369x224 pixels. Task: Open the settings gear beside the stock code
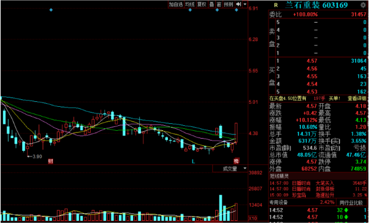(363, 5)
